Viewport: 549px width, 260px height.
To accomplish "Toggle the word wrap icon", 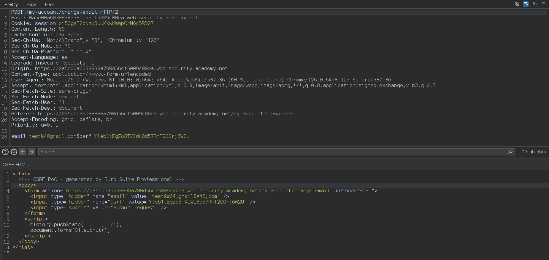I will click(526, 4).
